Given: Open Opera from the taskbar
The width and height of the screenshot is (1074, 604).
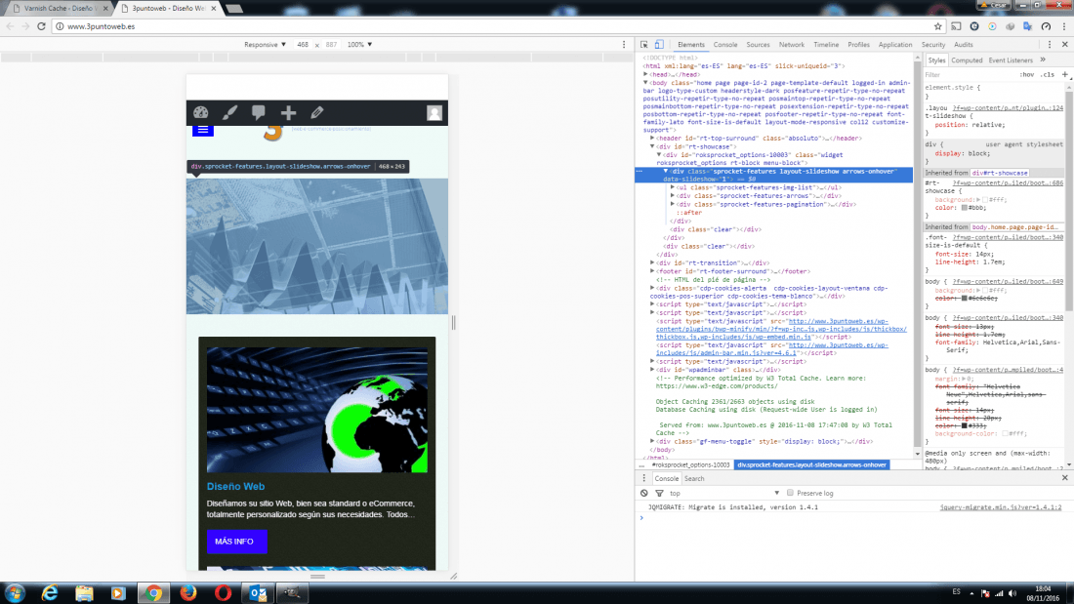Looking at the screenshot, I should pos(223,593).
